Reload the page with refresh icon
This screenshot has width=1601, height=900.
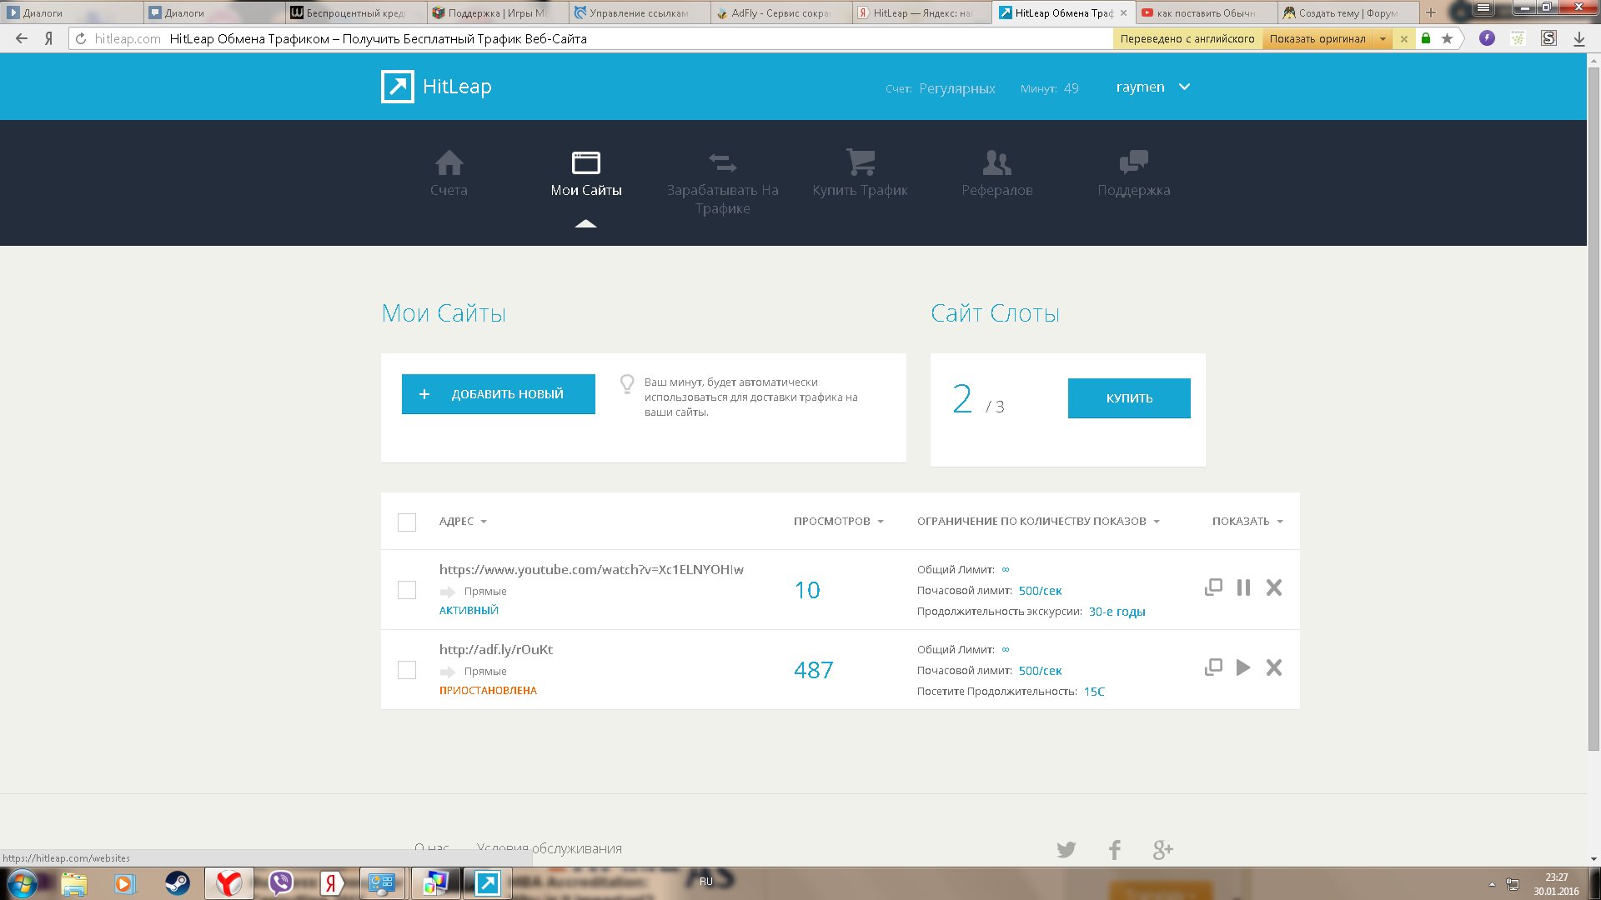[x=81, y=38]
